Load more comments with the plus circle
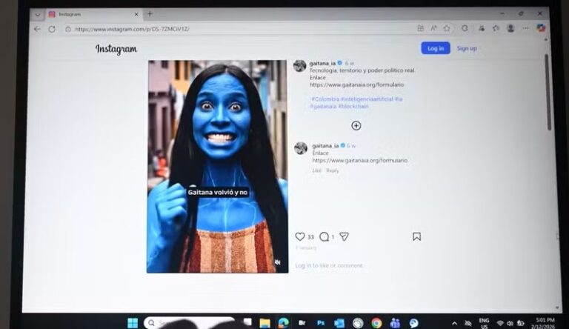Image resolution: width=569 pixels, height=329 pixels. pos(356,125)
